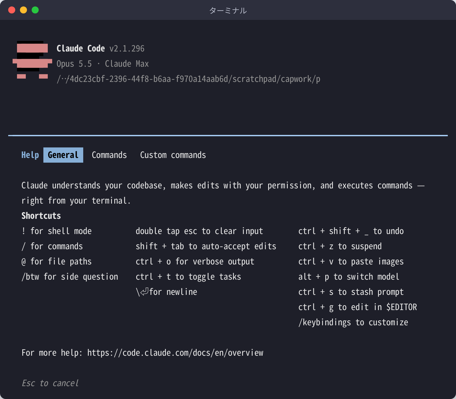Click 'ctrl + s to stash prompt'

(x=351, y=292)
